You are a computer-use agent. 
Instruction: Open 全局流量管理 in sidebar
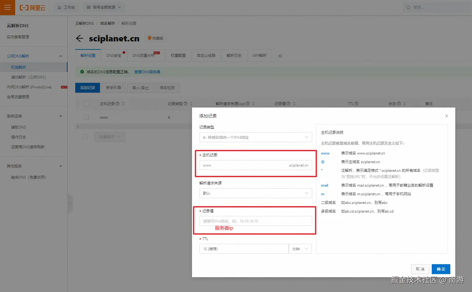18,97
